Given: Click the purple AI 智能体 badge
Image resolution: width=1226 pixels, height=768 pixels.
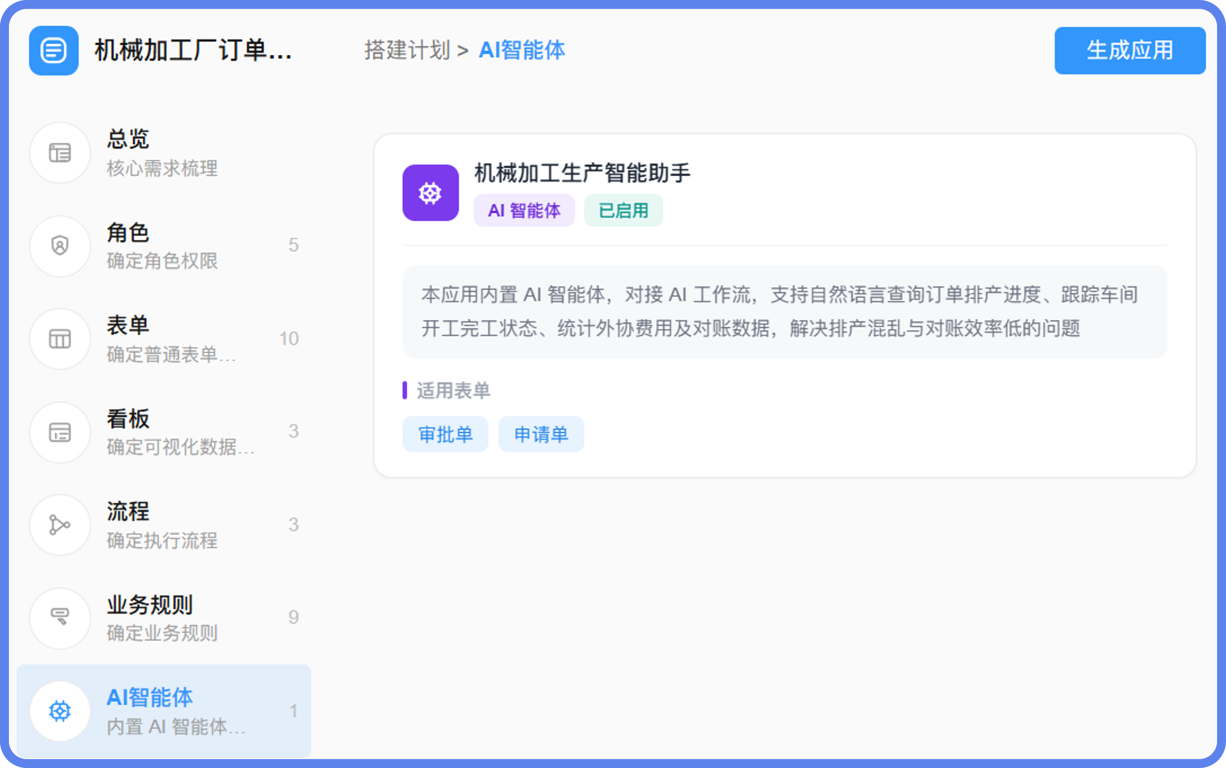Looking at the screenshot, I should pos(524,211).
